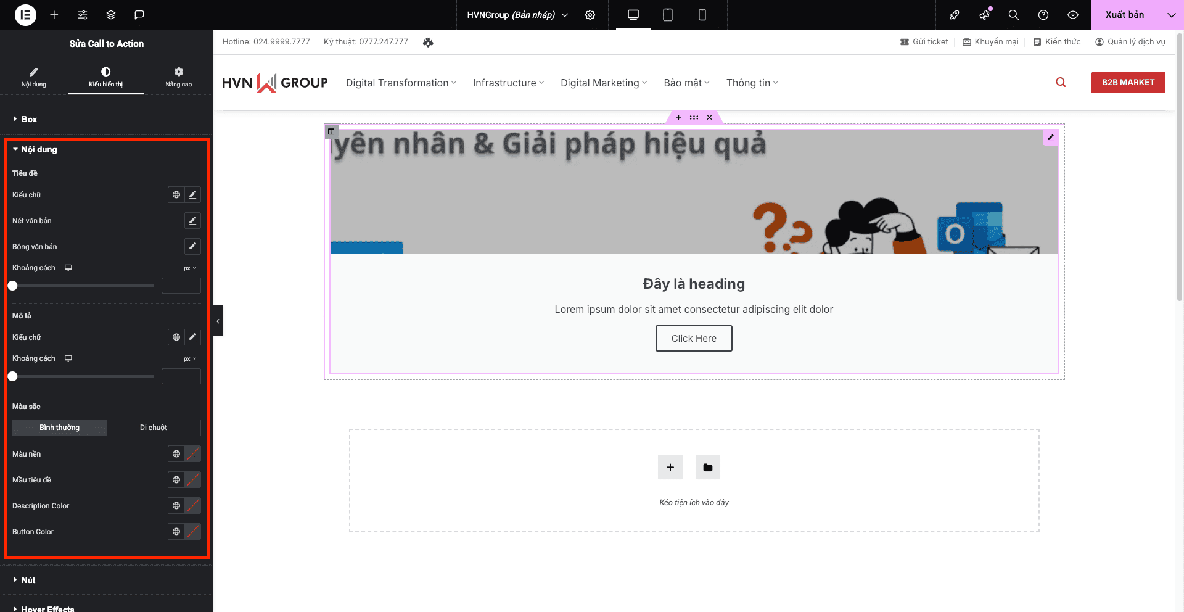Expand the Box section
This screenshot has width=1184, height=612.
pyautogui.click(x=28, y=119)
